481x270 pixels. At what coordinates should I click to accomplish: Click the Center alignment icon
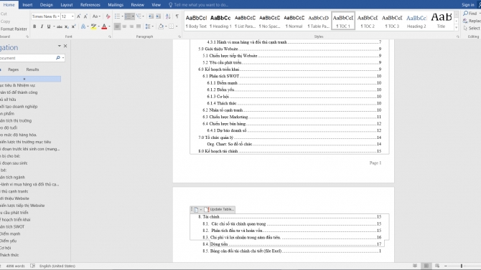pos(124,26)
